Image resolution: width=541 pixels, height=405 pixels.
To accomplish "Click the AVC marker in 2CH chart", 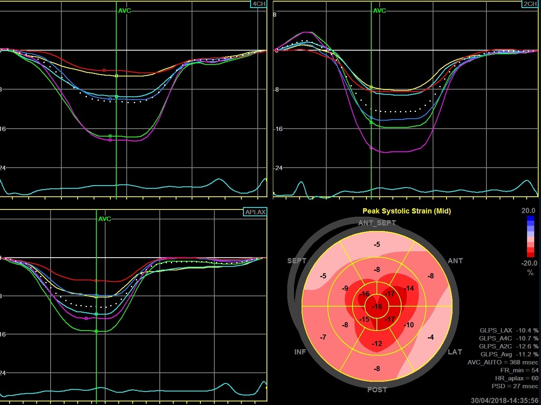I will [379, 11].
